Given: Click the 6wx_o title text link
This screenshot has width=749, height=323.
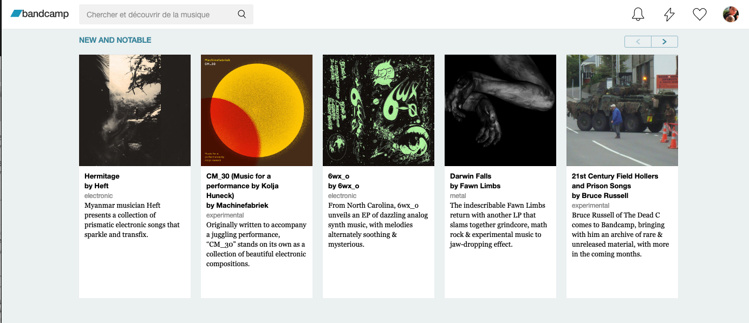Looking at the screenshot, I should 338,176.
